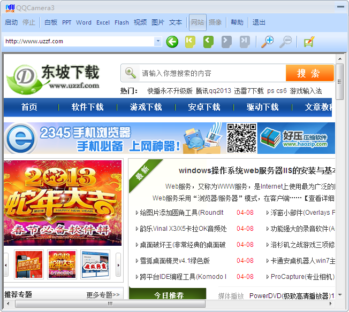Click the zoom out magnifier icon
This screenshot has width=349, height=312.
[285, 42]
